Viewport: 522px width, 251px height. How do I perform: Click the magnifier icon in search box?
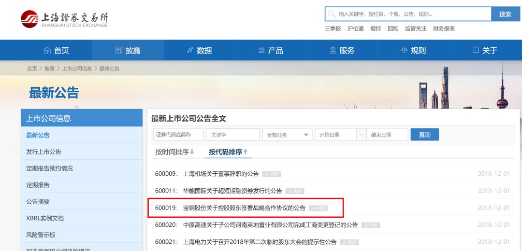(332, 14)
